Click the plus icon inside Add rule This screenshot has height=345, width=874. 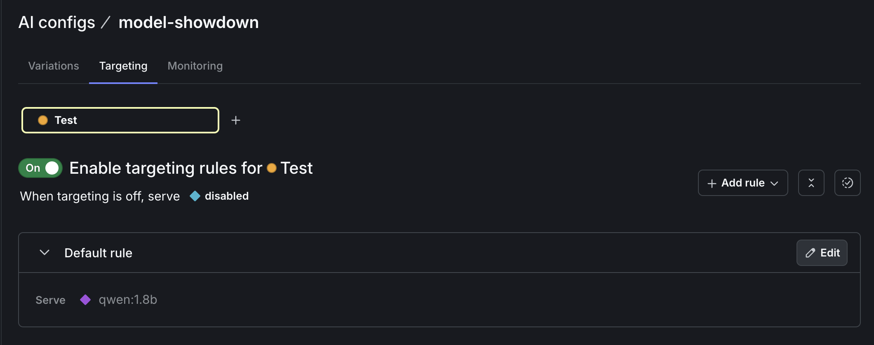[x=712, y=182]
